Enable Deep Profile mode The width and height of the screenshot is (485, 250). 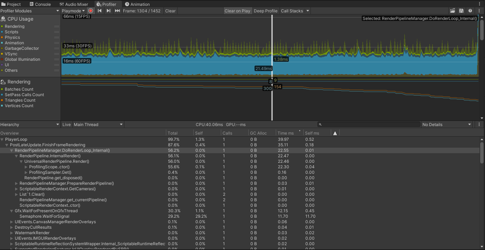(x=266, y=11)
